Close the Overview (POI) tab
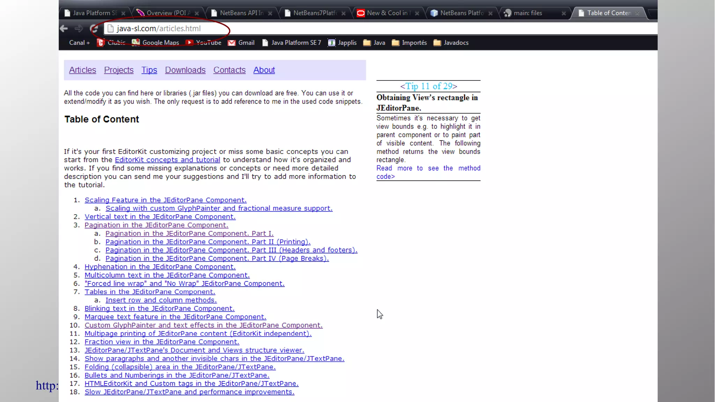This screenshot has width=715, height=402. point(197,13)
